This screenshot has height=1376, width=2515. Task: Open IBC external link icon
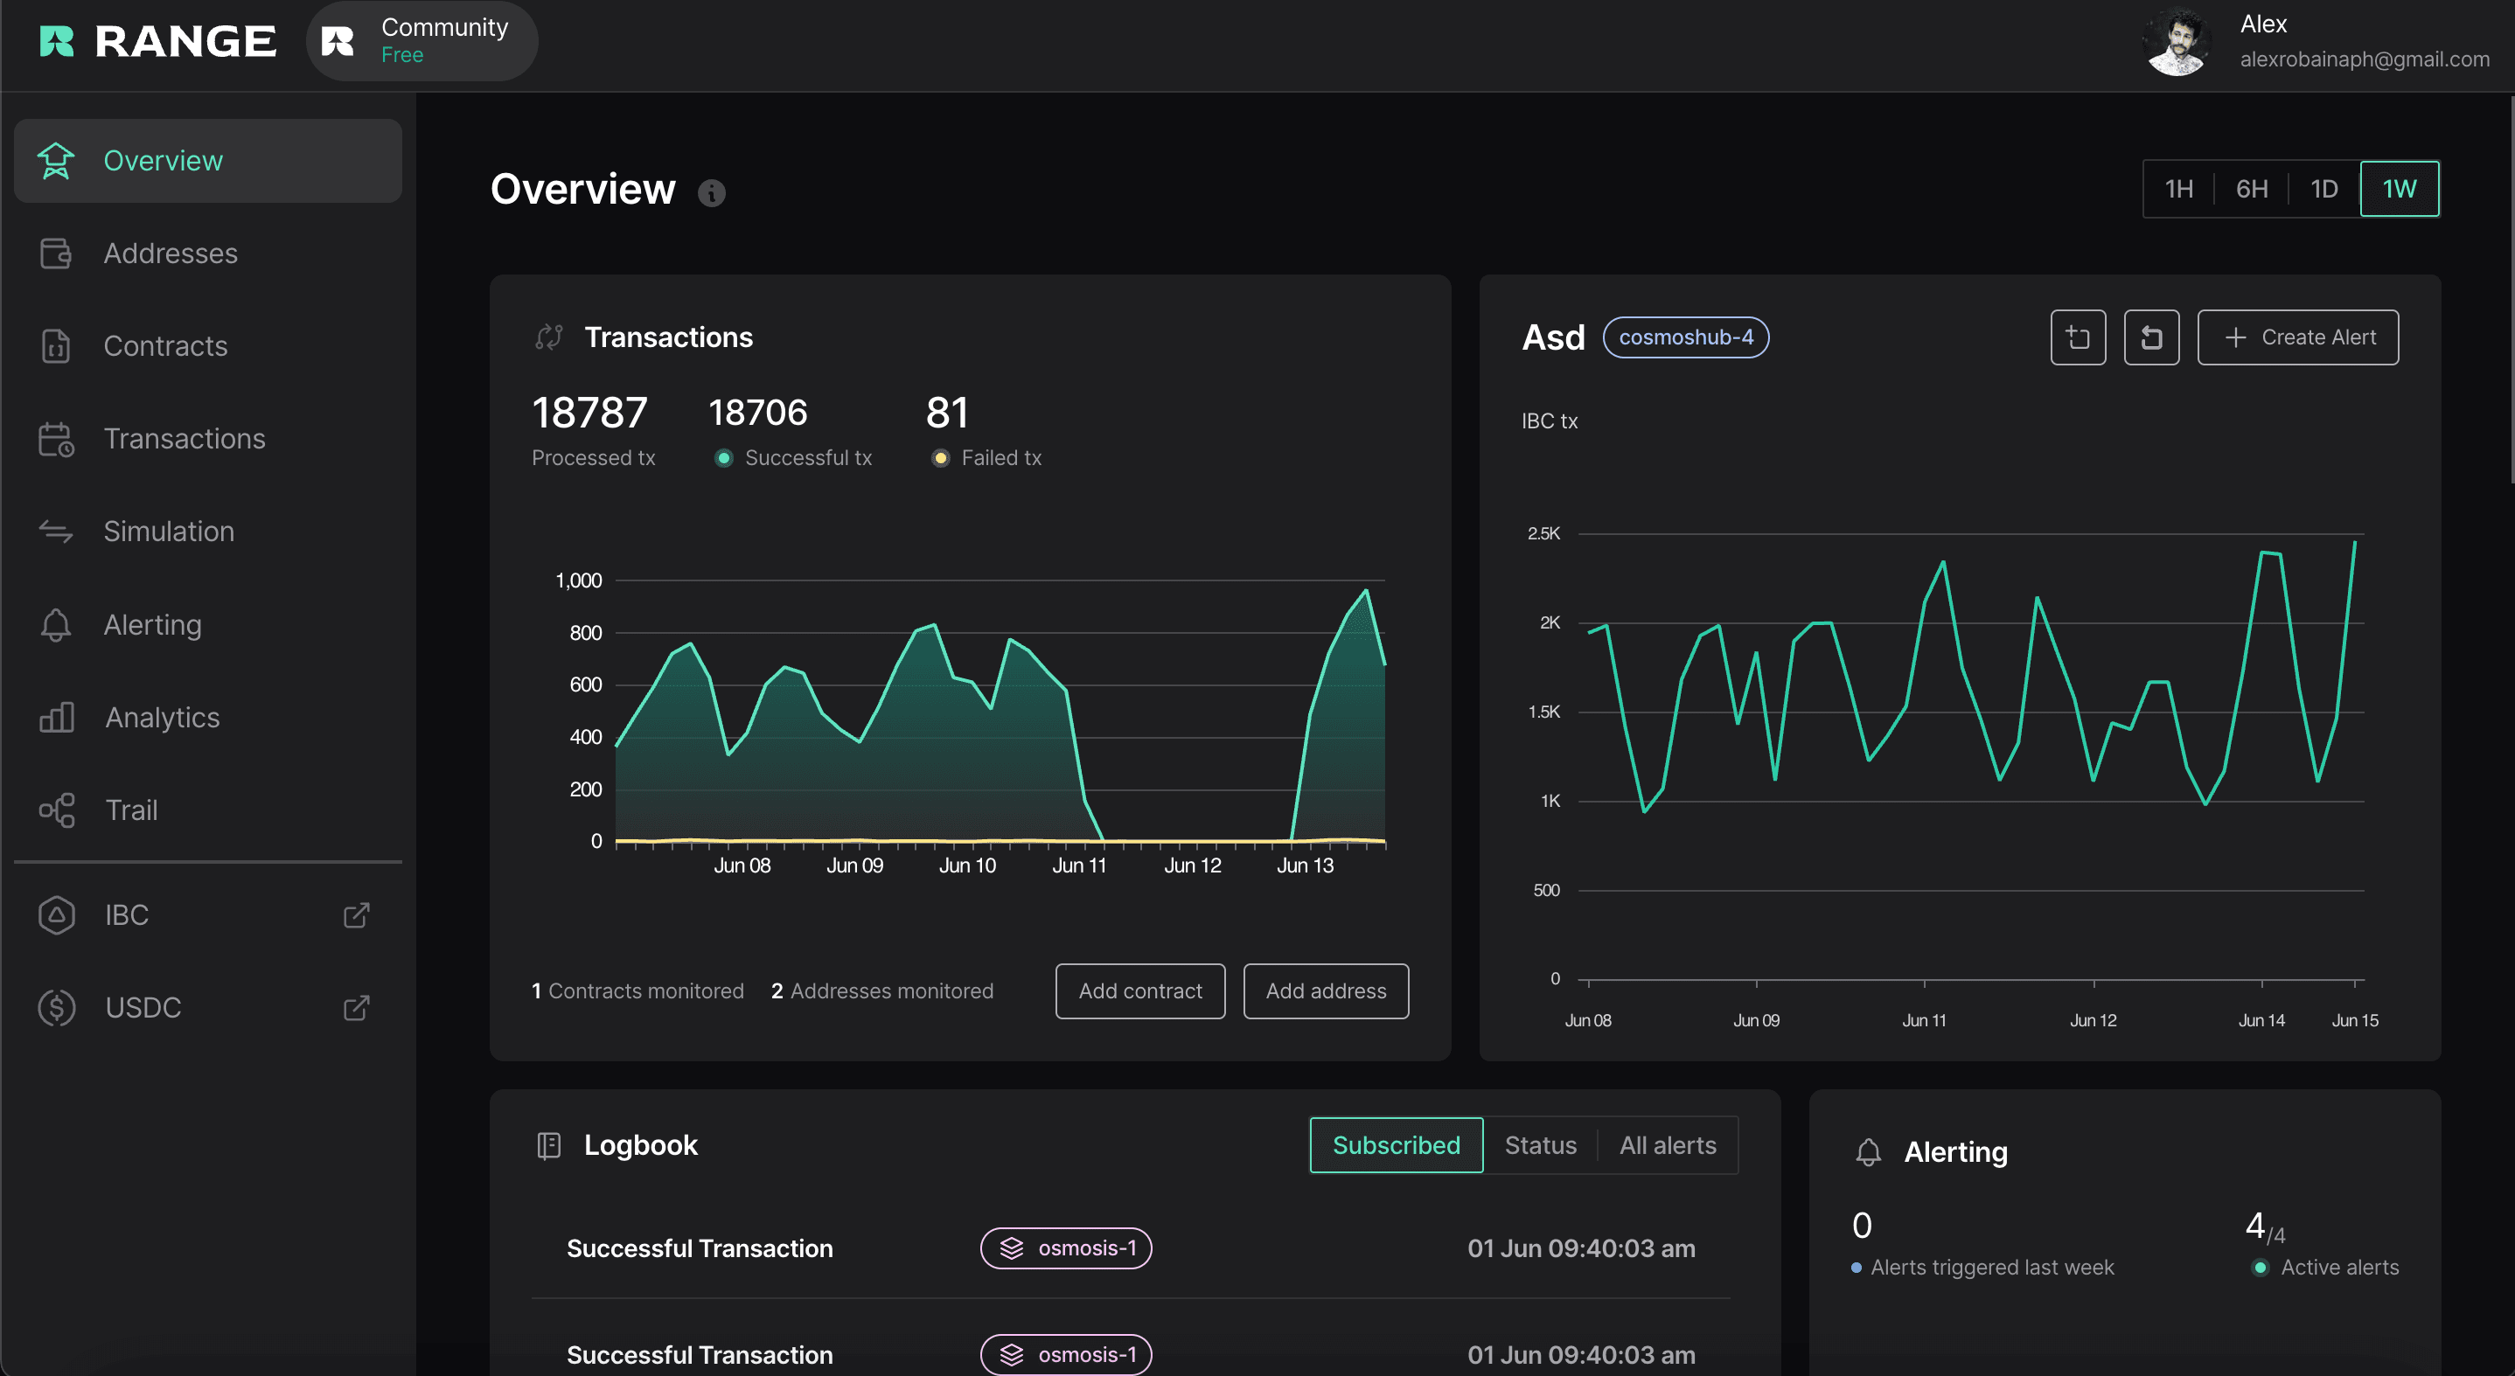[357, 915]
